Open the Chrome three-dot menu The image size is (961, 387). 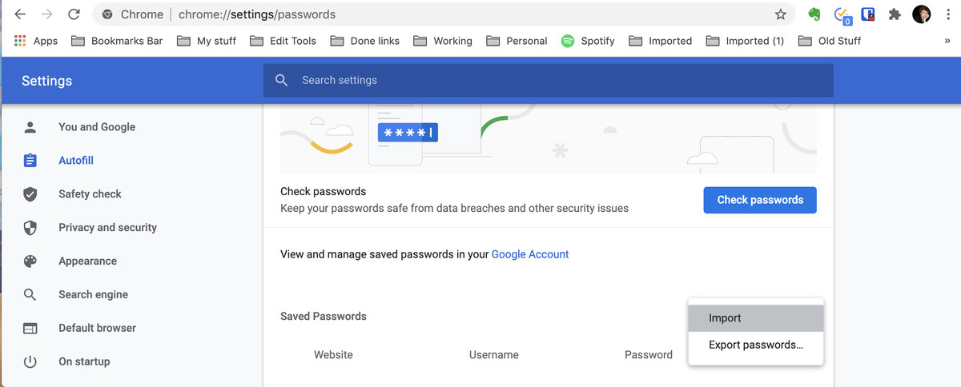(948, 14)
